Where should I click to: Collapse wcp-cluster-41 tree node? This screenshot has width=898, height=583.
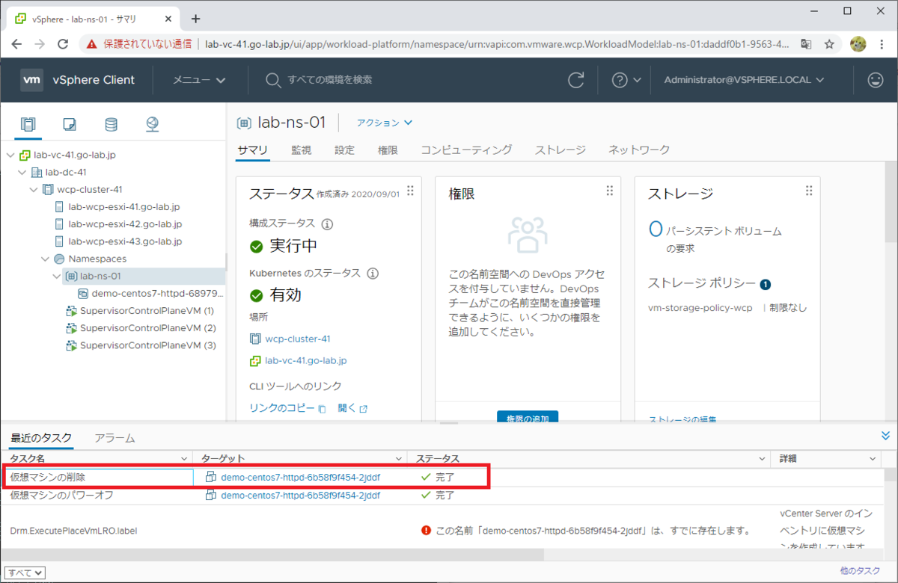(x=34, y=190)
